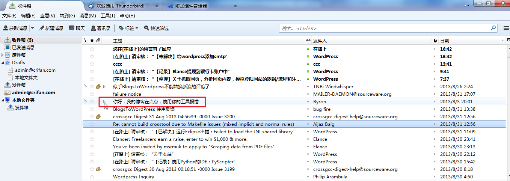
Task: Click the paperclip on crossgcc Digest Issue 3199 row
Action: click(x=98, y=169)
